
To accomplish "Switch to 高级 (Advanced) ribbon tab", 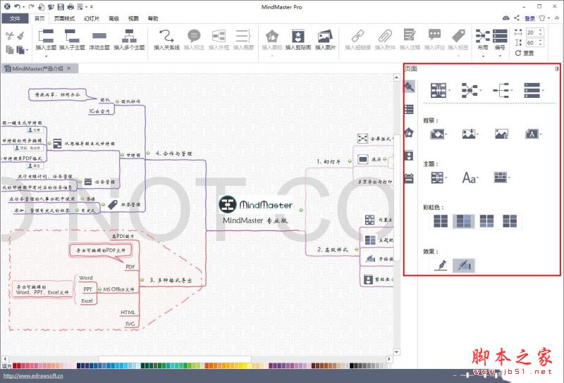I will 114,18.
